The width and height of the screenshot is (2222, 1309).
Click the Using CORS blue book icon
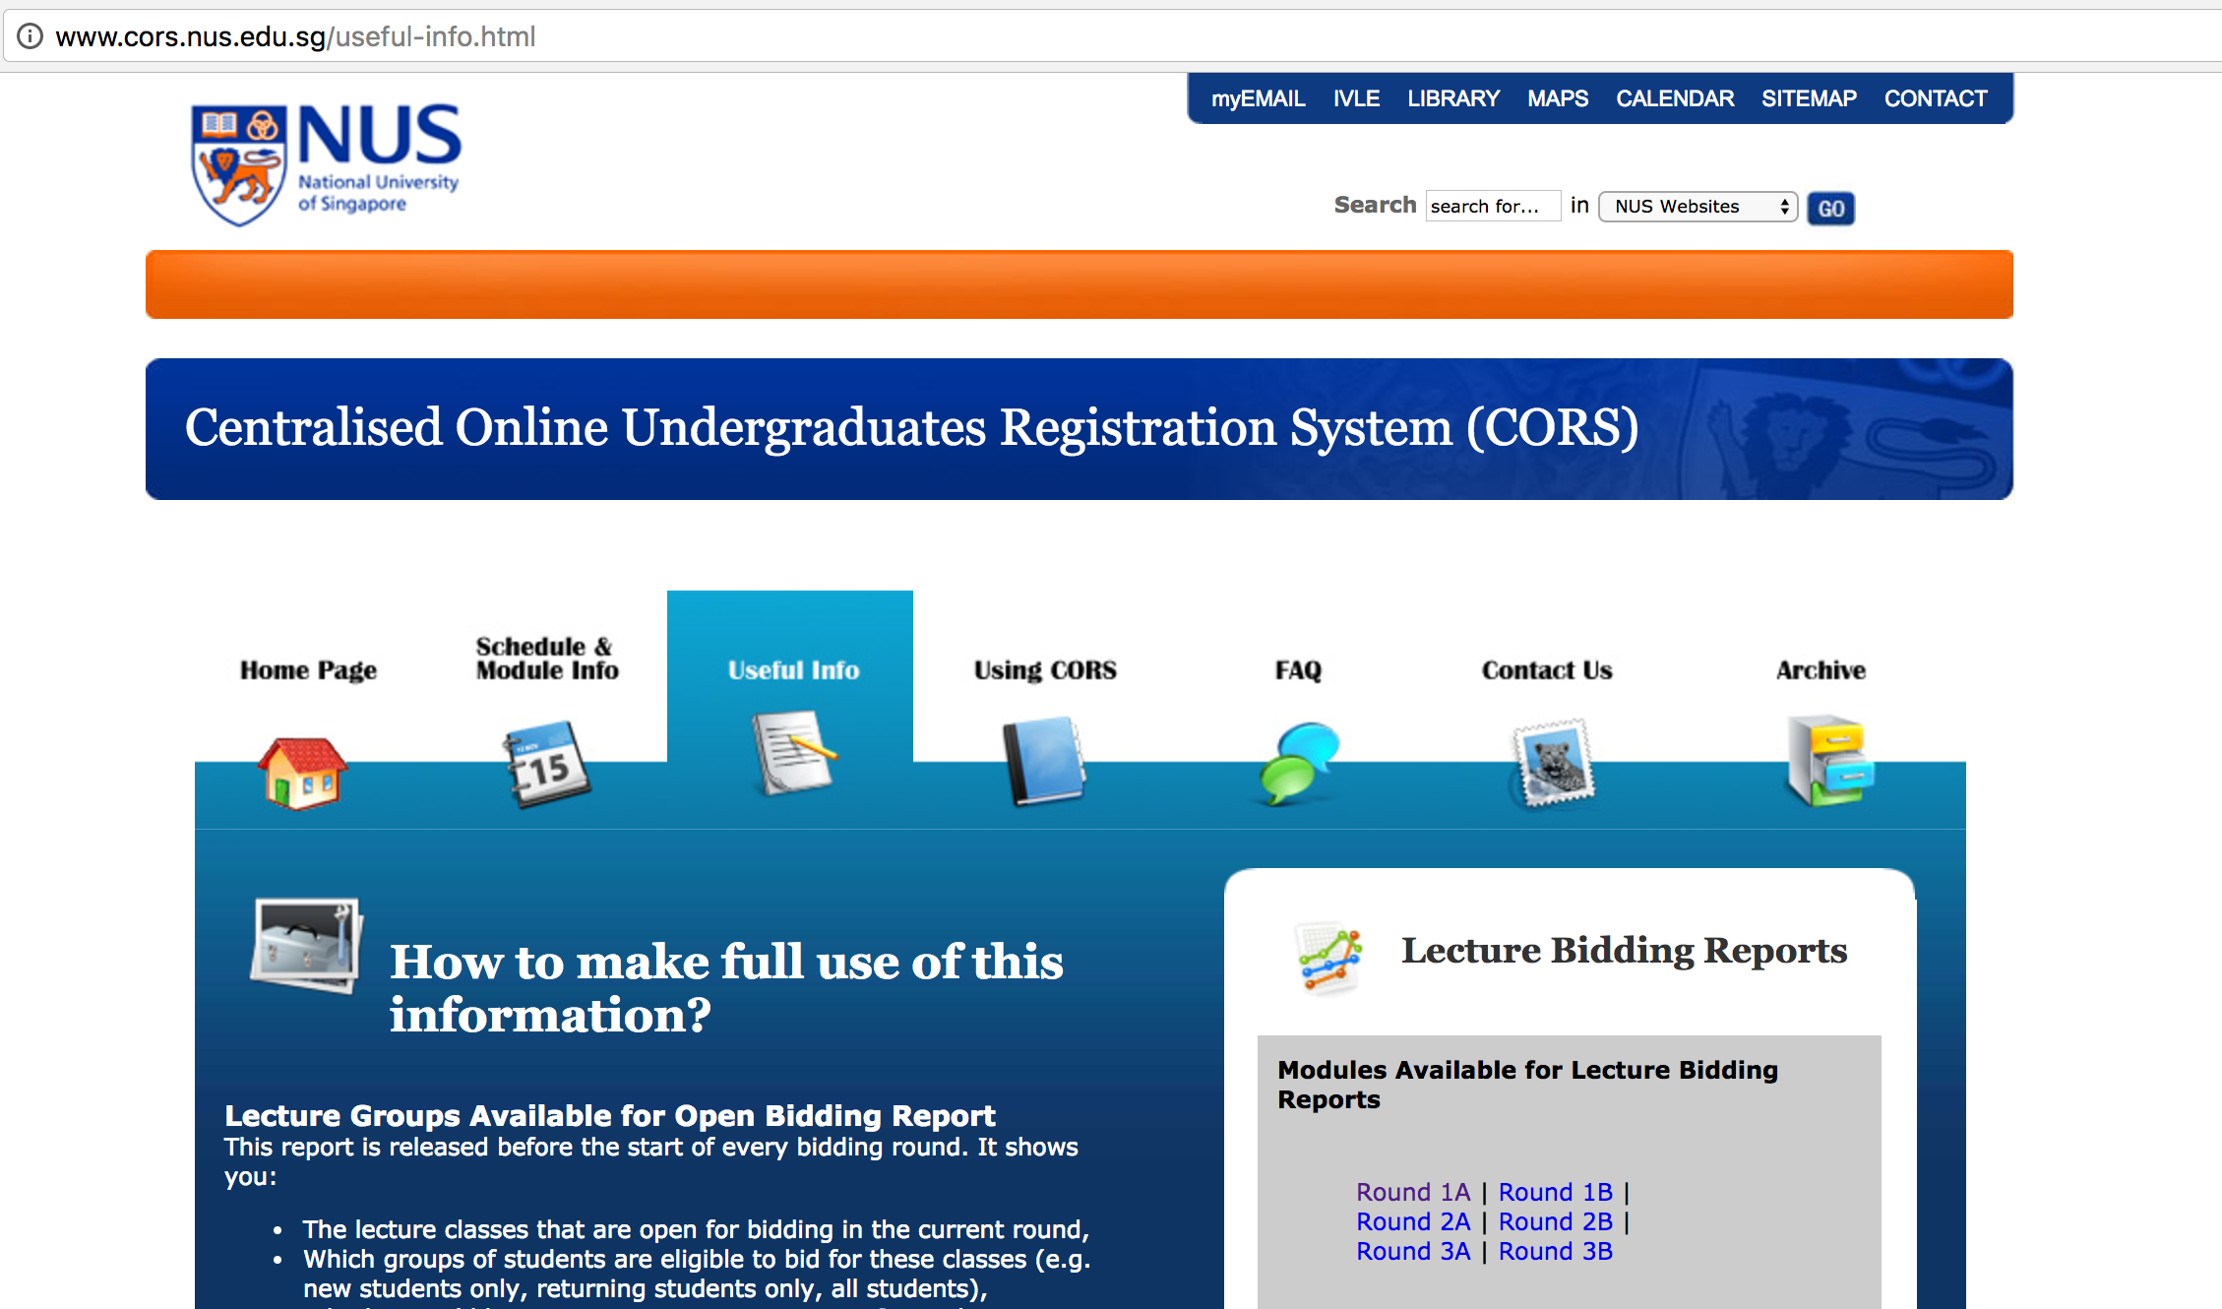click(x=1043, y=761)
